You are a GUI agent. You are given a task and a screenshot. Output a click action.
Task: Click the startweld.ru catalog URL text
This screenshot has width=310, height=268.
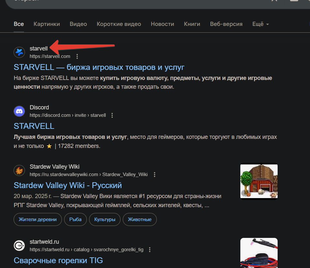tap(86, 250)
